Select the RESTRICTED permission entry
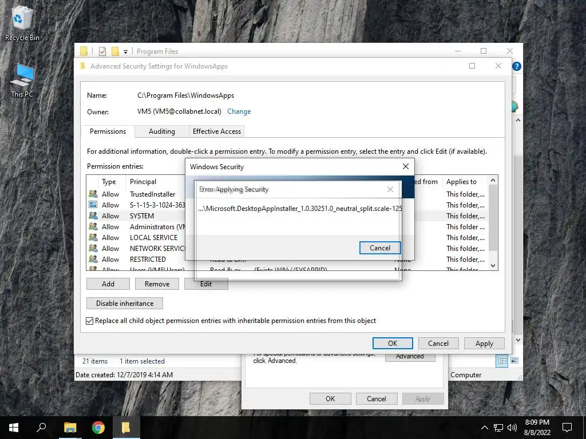 click(148, 259)
